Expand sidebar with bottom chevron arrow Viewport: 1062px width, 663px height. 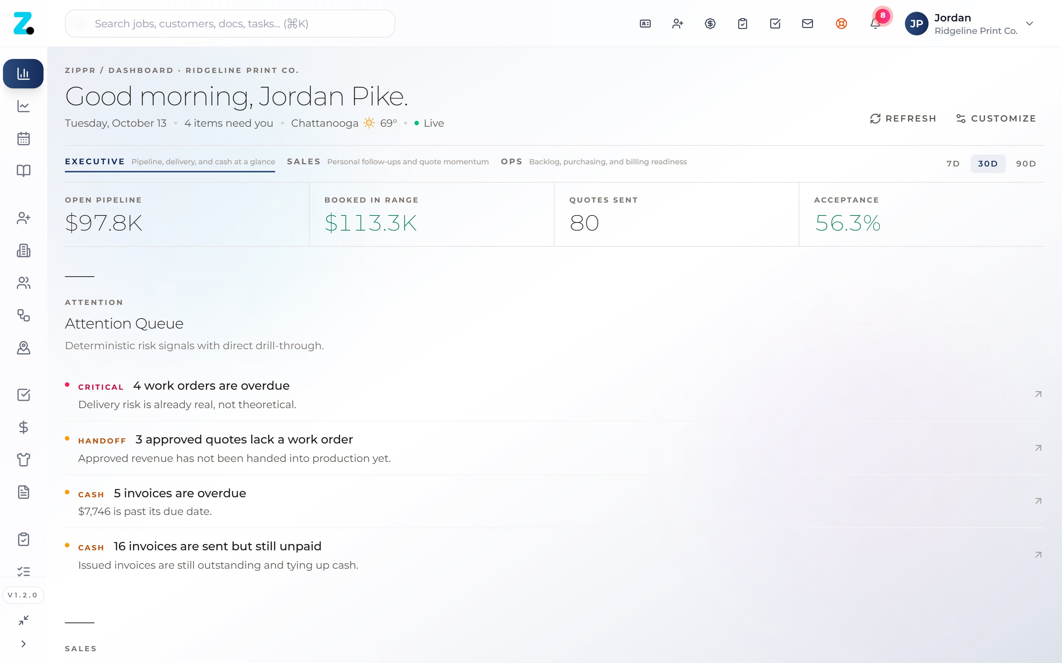(x=23, y=644)
